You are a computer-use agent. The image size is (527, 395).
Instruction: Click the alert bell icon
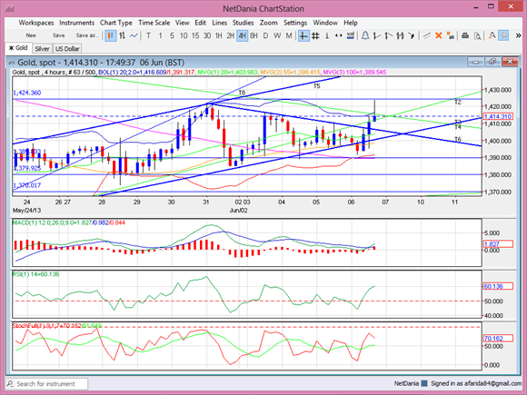coord(365,35)
